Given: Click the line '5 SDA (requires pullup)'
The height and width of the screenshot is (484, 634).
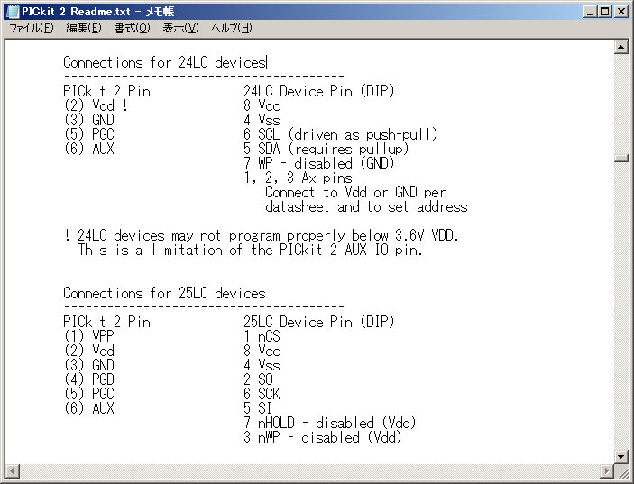Looking at the screenshot, I should point(326,149).
